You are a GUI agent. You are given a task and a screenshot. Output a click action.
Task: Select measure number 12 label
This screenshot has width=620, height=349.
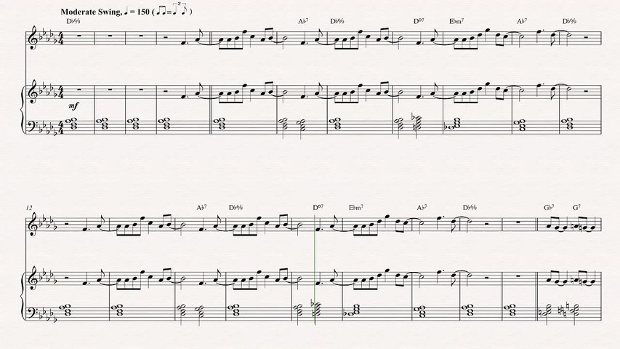click(x=30, y=208)
